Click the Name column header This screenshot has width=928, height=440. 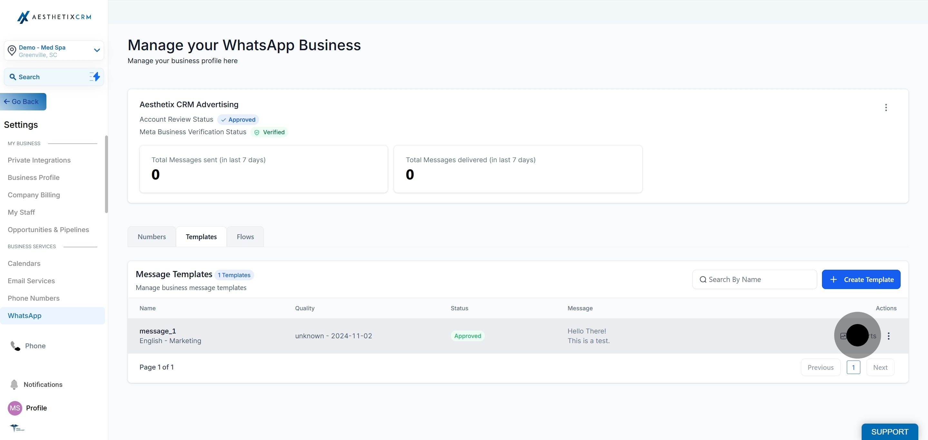pyautogui.click(x=148, y=308)
